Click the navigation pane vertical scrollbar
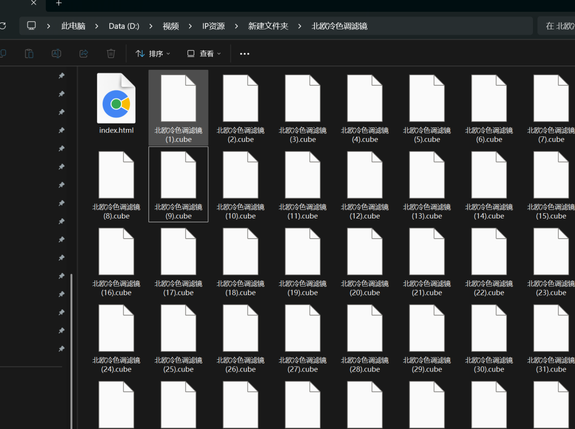Viewport: 575px width, 429px height. [71, 346]
